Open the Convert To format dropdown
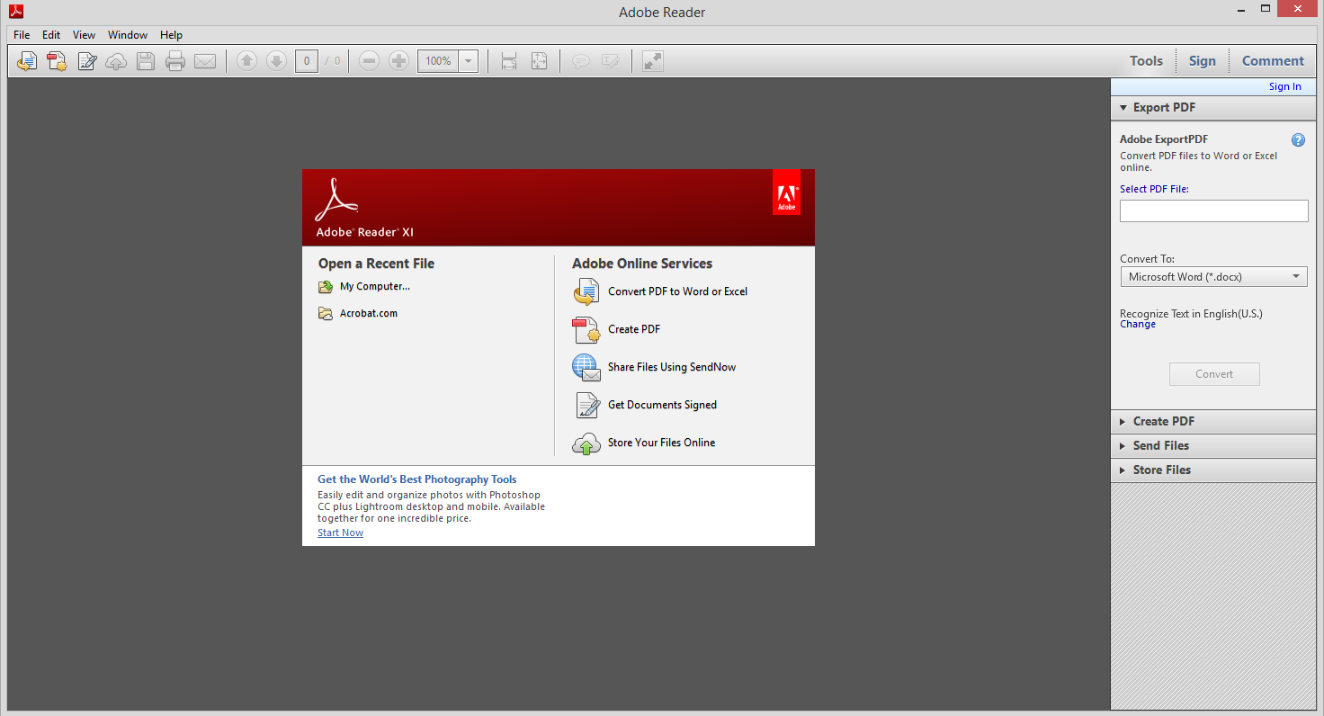Screen dimensions: 1324x716 pyautogui.click(x=1295, y=276)
